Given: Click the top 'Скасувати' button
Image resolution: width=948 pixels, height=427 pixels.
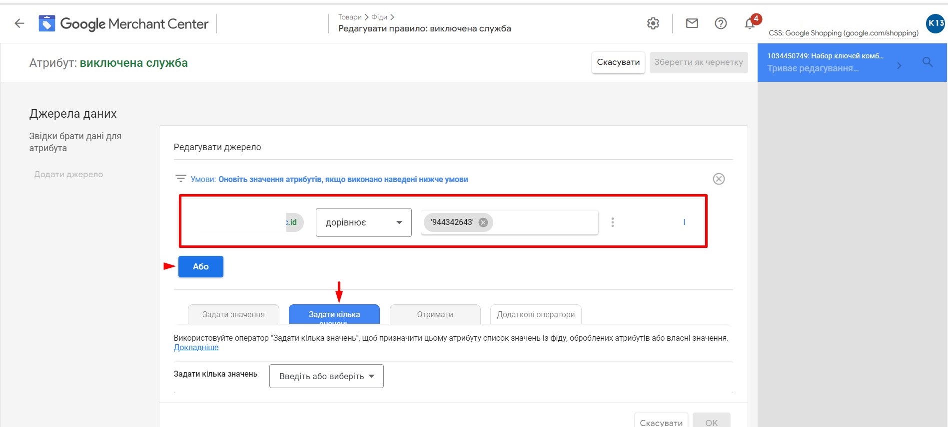Looking at the screenshot, I should [618, 62].
